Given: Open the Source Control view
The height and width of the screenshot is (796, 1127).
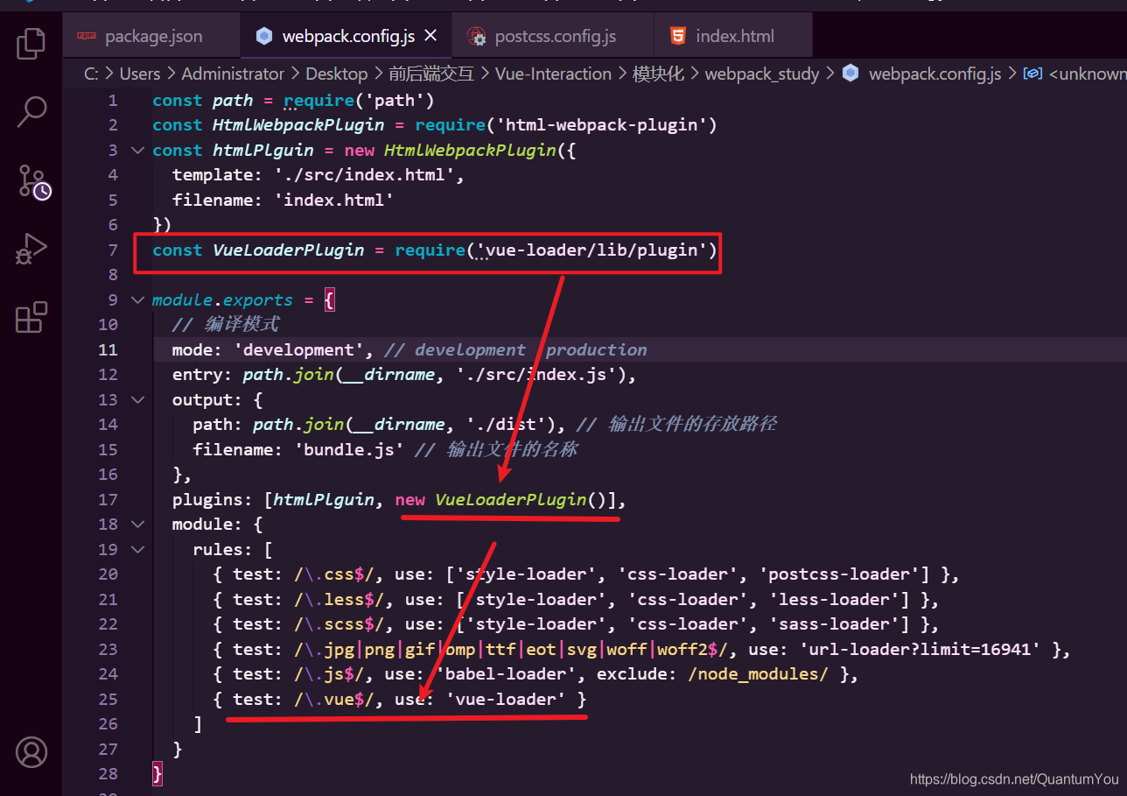Looking at the screenshot, I should coord(33,181).
